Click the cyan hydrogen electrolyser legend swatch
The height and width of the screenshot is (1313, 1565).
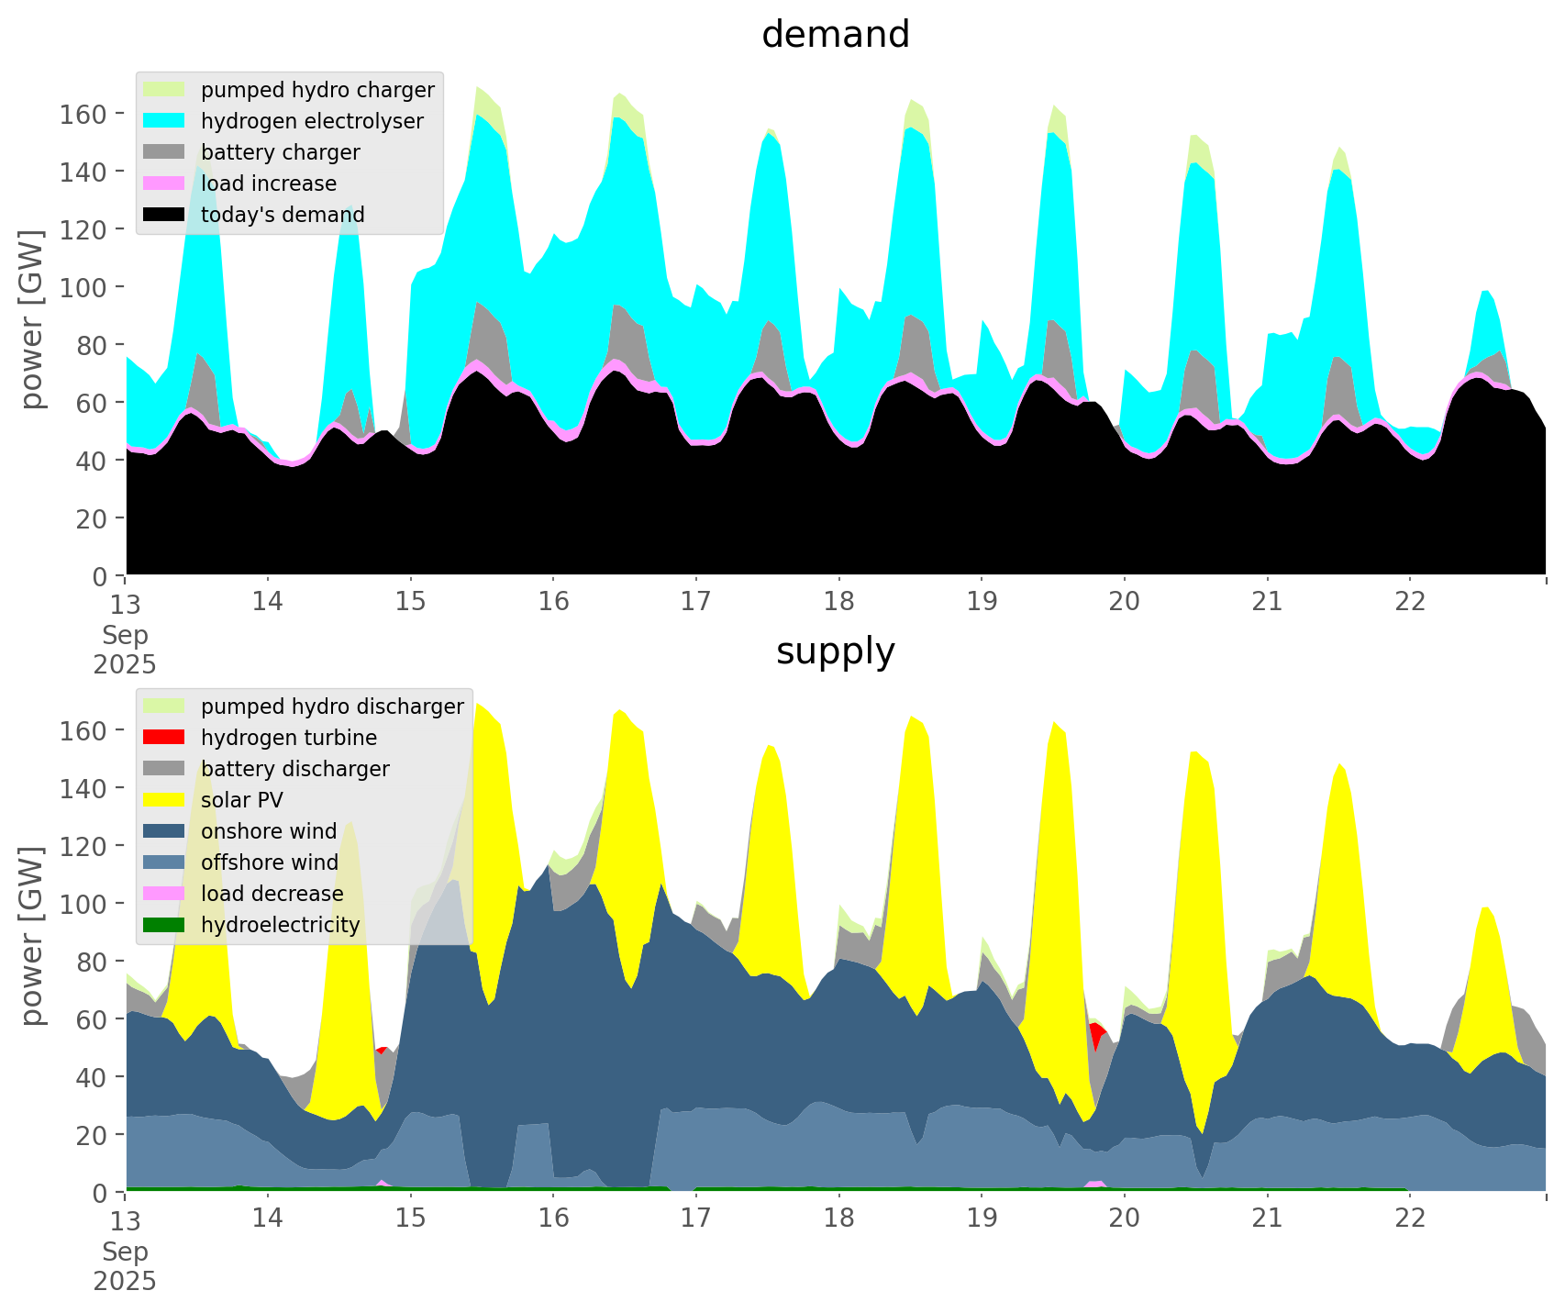click(x=164, y=121)
